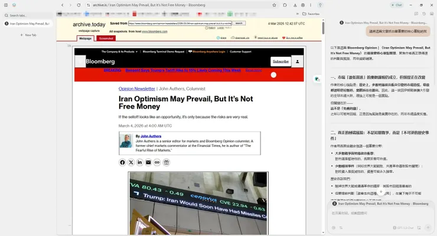Click the screen selection icon in the chat box
Screen dimensions: 437x236
pyautogui.click(x=419, y=228)
